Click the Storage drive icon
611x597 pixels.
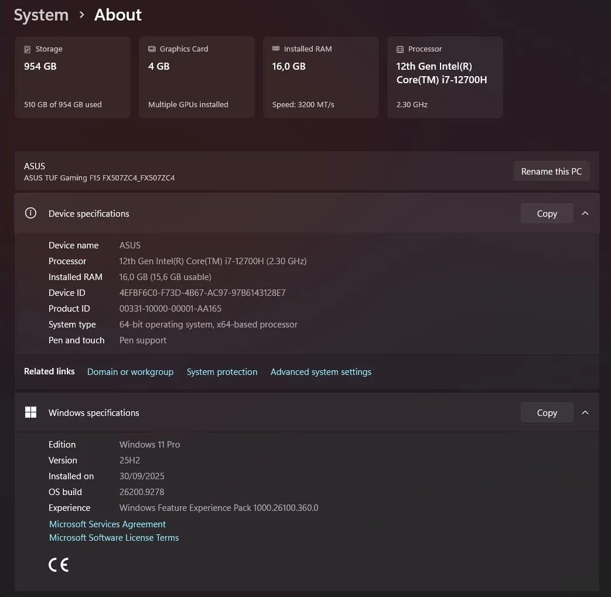click(28, 49)
